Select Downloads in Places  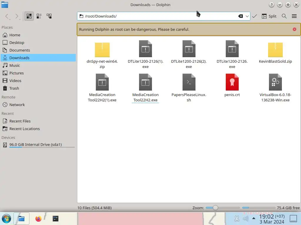38,58
